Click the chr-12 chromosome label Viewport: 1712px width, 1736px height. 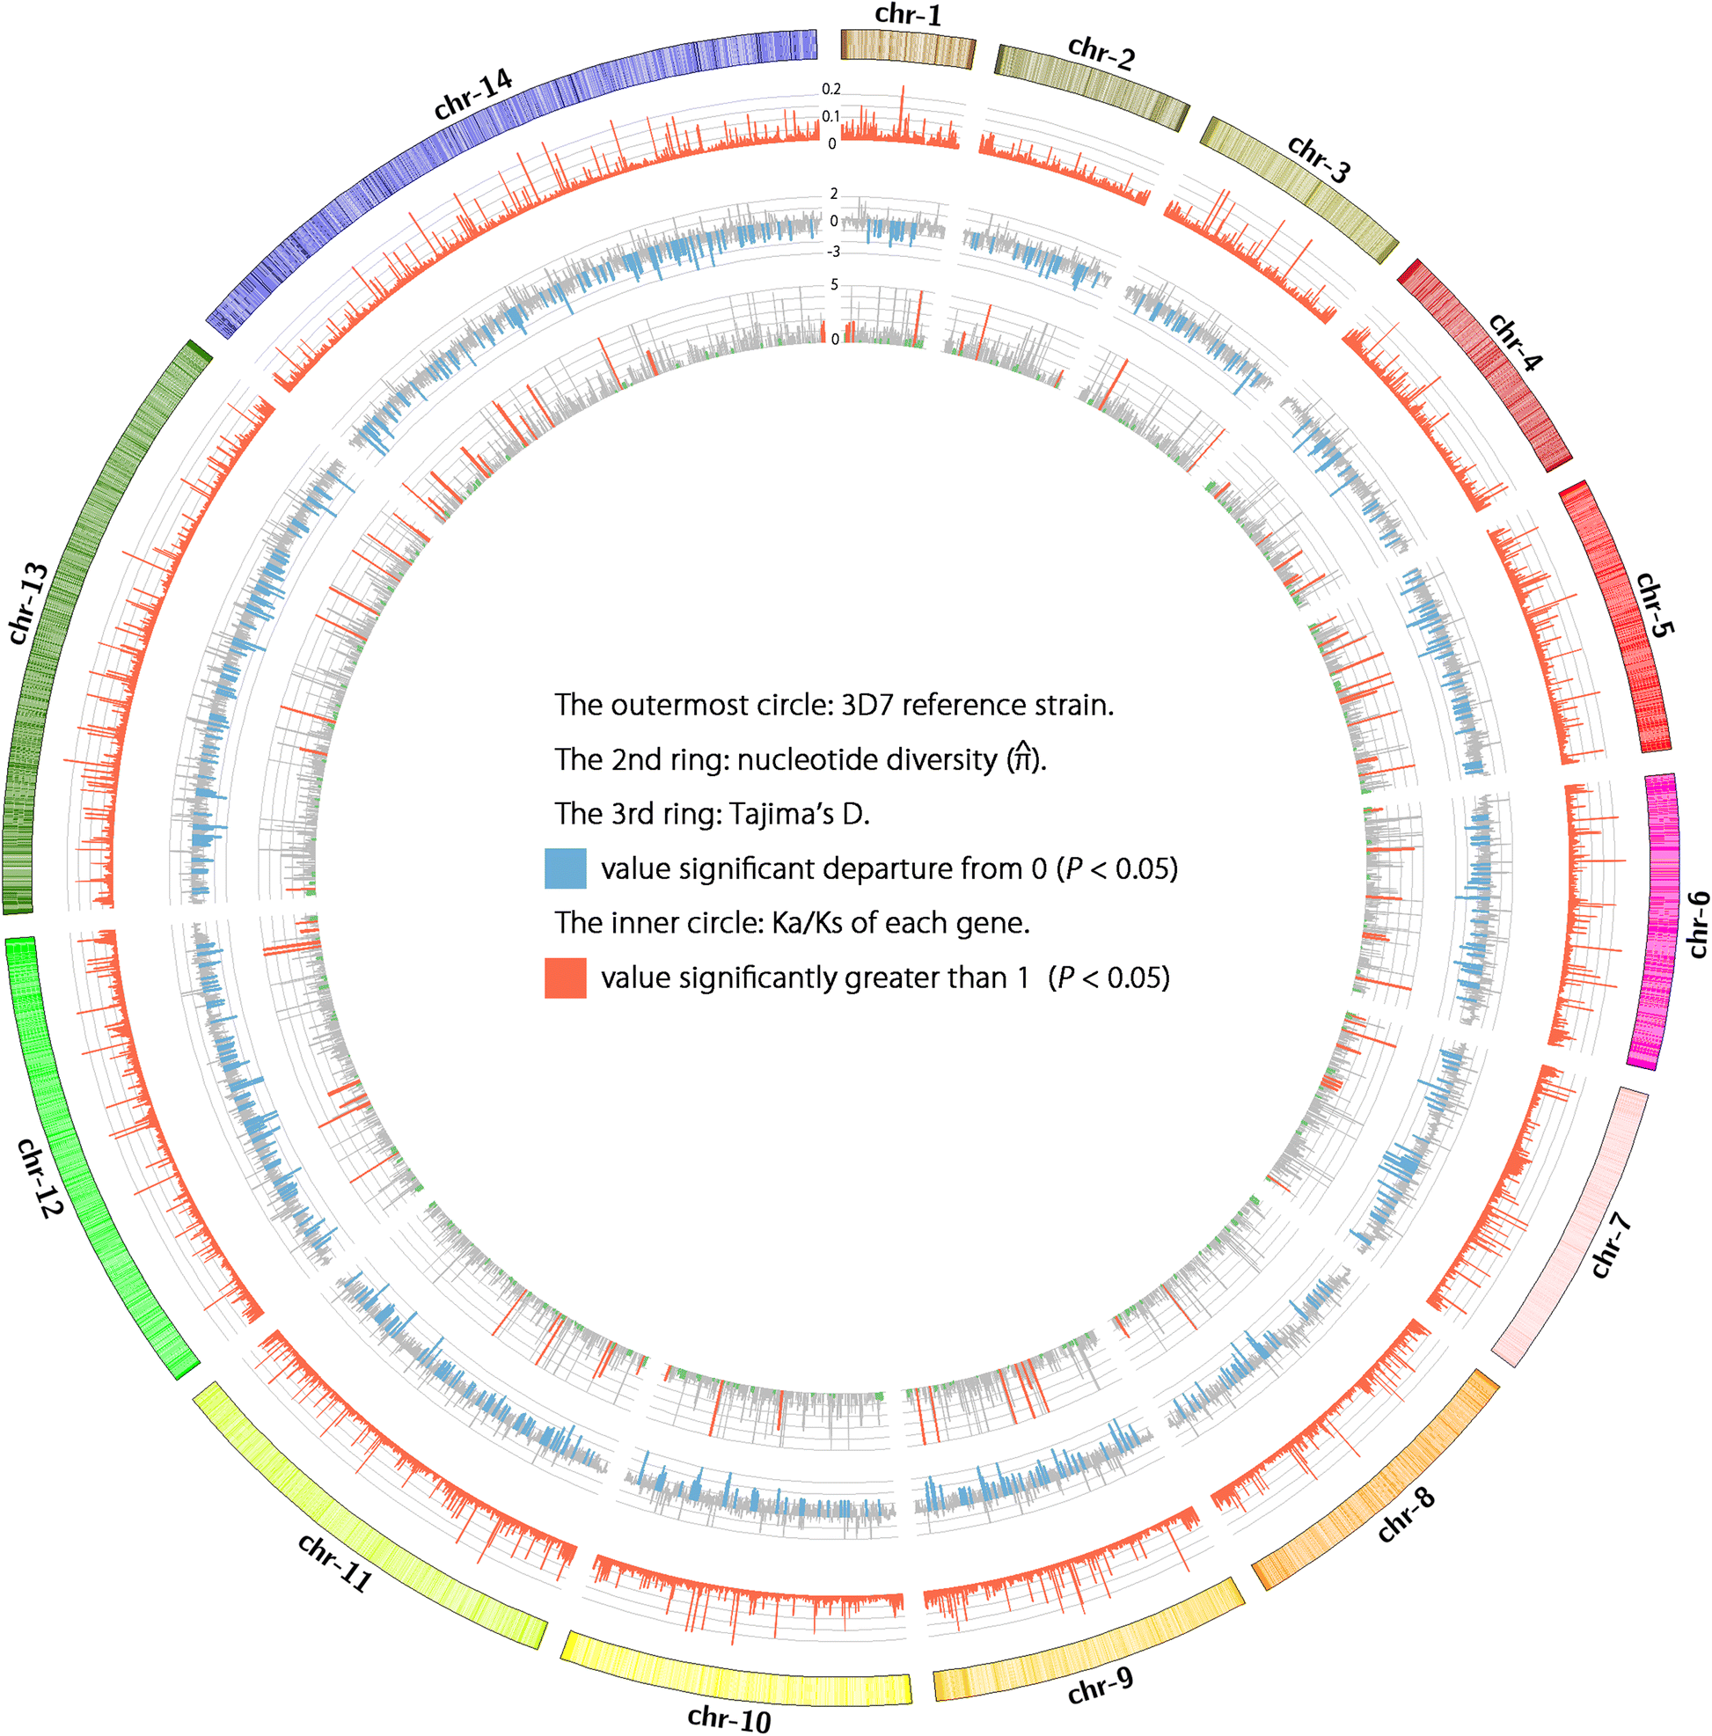tap(40, 1178)
